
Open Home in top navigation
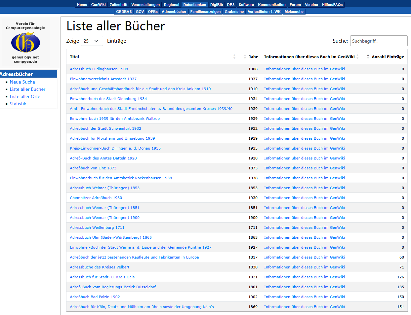pos(82,5)
